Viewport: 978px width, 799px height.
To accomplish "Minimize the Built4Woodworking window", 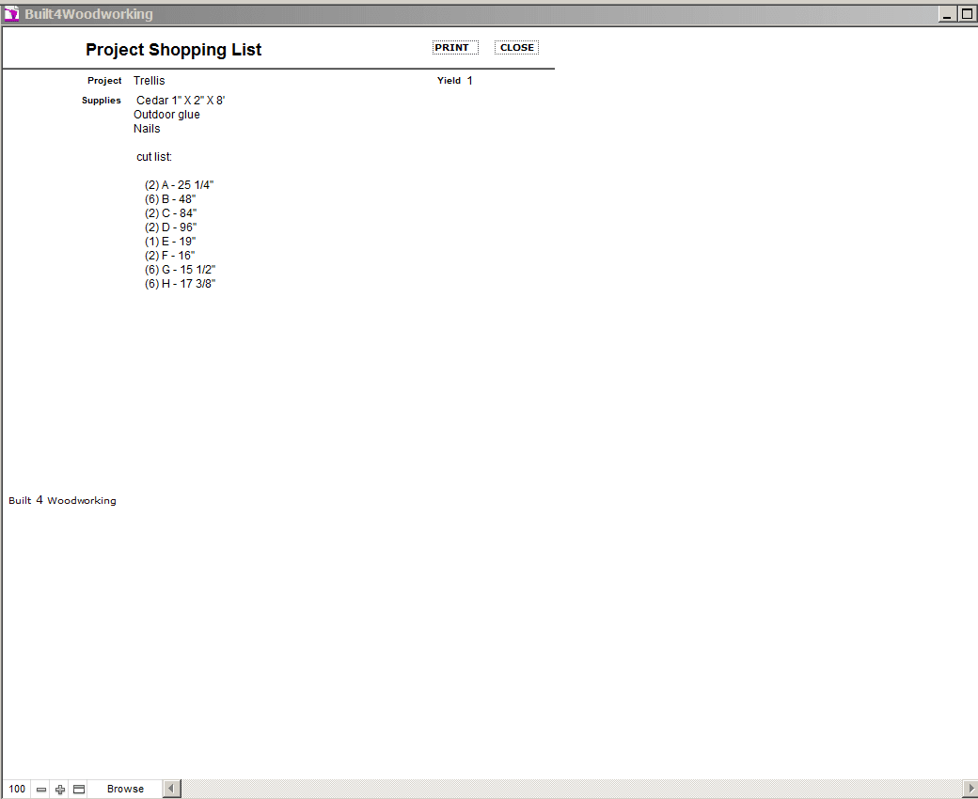I will [948, 14].
